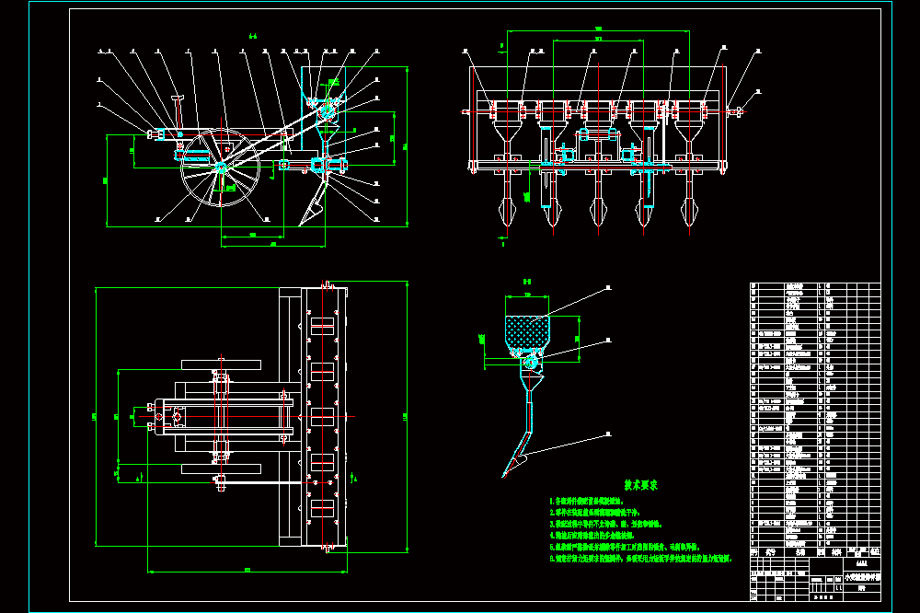Select the handle lever atop the side view frame
Viewport: 920px width, 613px height.
(178, 110)
